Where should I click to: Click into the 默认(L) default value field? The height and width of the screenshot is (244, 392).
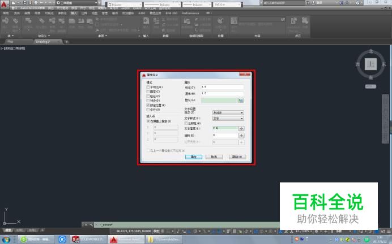point(219,100)
